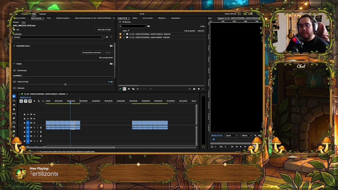The width and height of the screenshot is (338, 190).
Task: Open the Modelos de gráficos tab
Action: (x=63, y=18)
